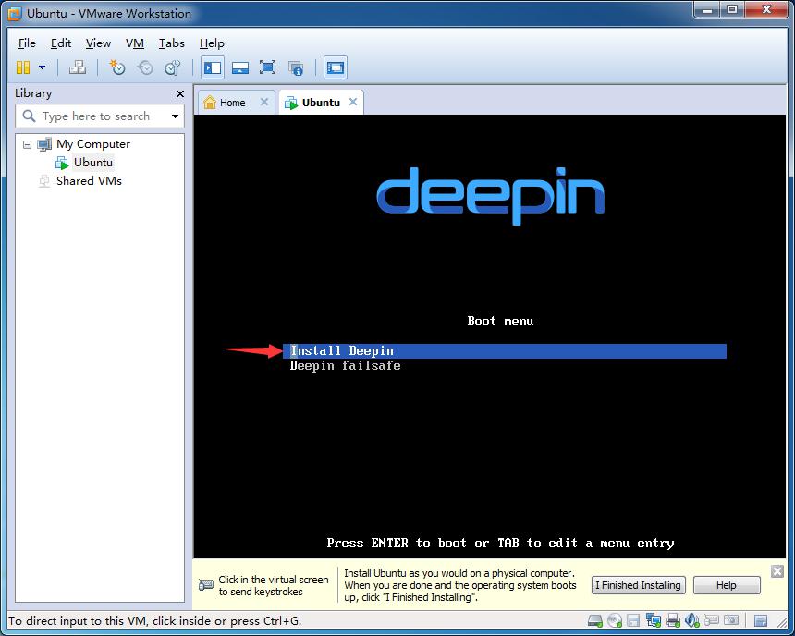Click the camera device status icon
Screen dimensions: 795x636
pos(731,620)
